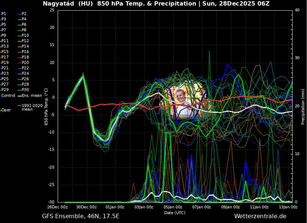Open the Wetterzentrale.de link
This screenshot has height=223, width=307.
click(260, 216)
